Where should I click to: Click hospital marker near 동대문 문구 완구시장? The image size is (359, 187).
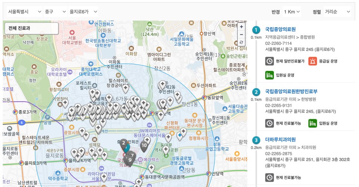pyautogui.click(x=183, y=132)
